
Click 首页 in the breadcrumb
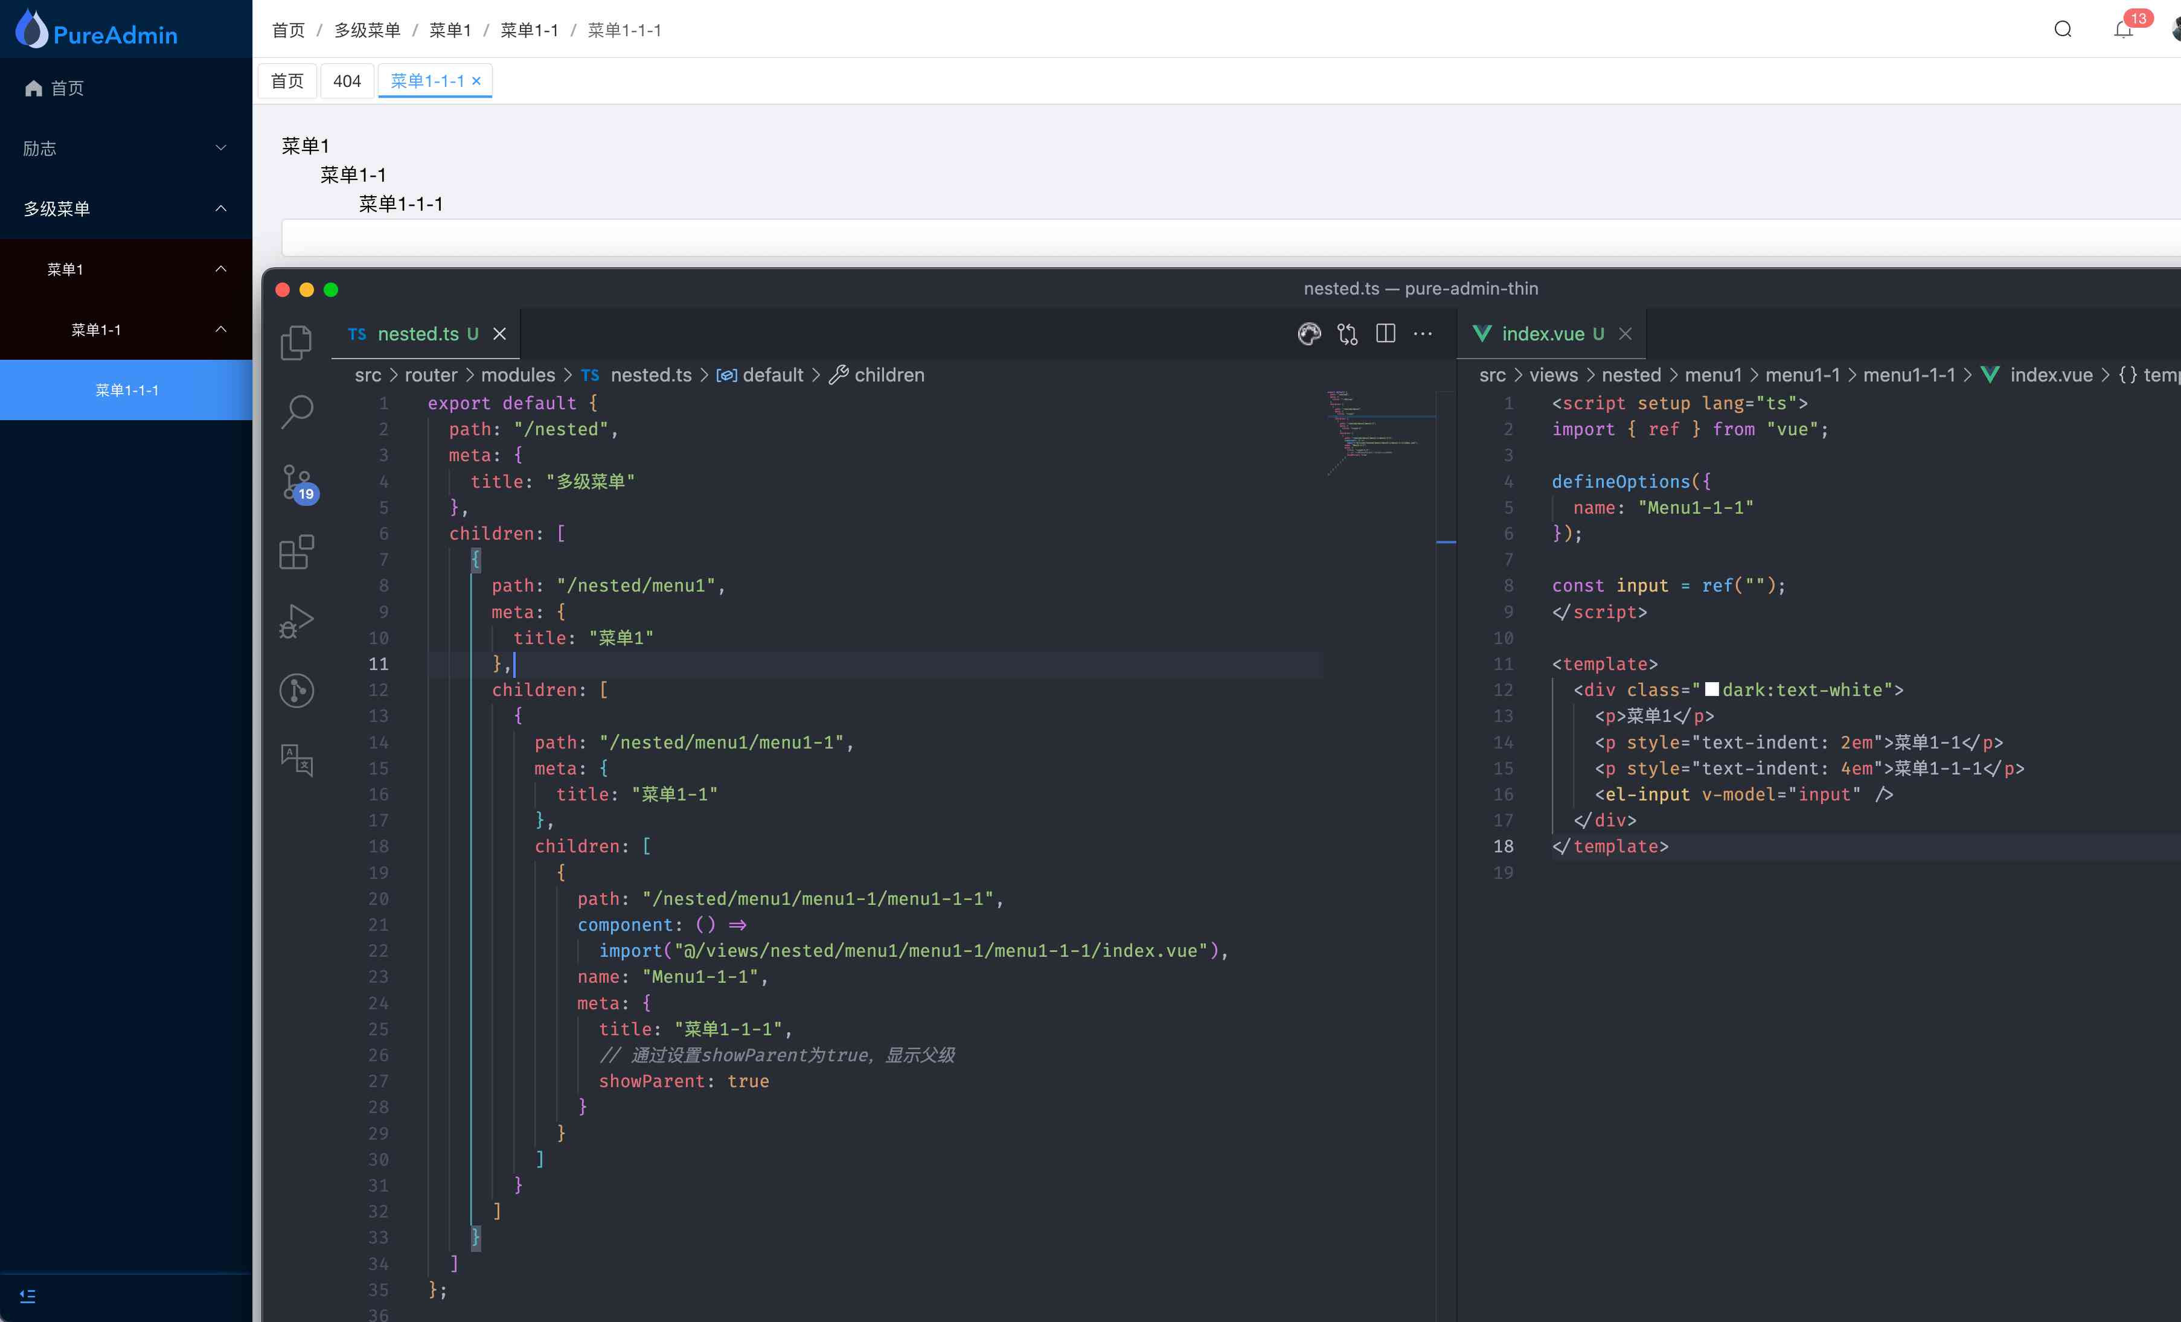click(x=287, y=30)
